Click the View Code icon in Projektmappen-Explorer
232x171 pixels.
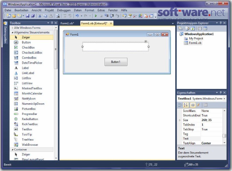(x=200, y=29)
